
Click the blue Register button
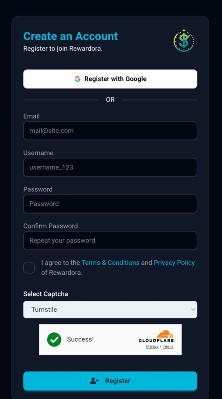point(110,381)
